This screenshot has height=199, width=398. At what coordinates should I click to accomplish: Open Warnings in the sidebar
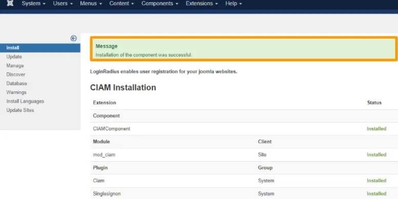16,92
